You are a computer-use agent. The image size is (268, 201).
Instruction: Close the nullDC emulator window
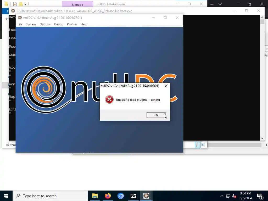pyautogui.click(x=177, y=18)
